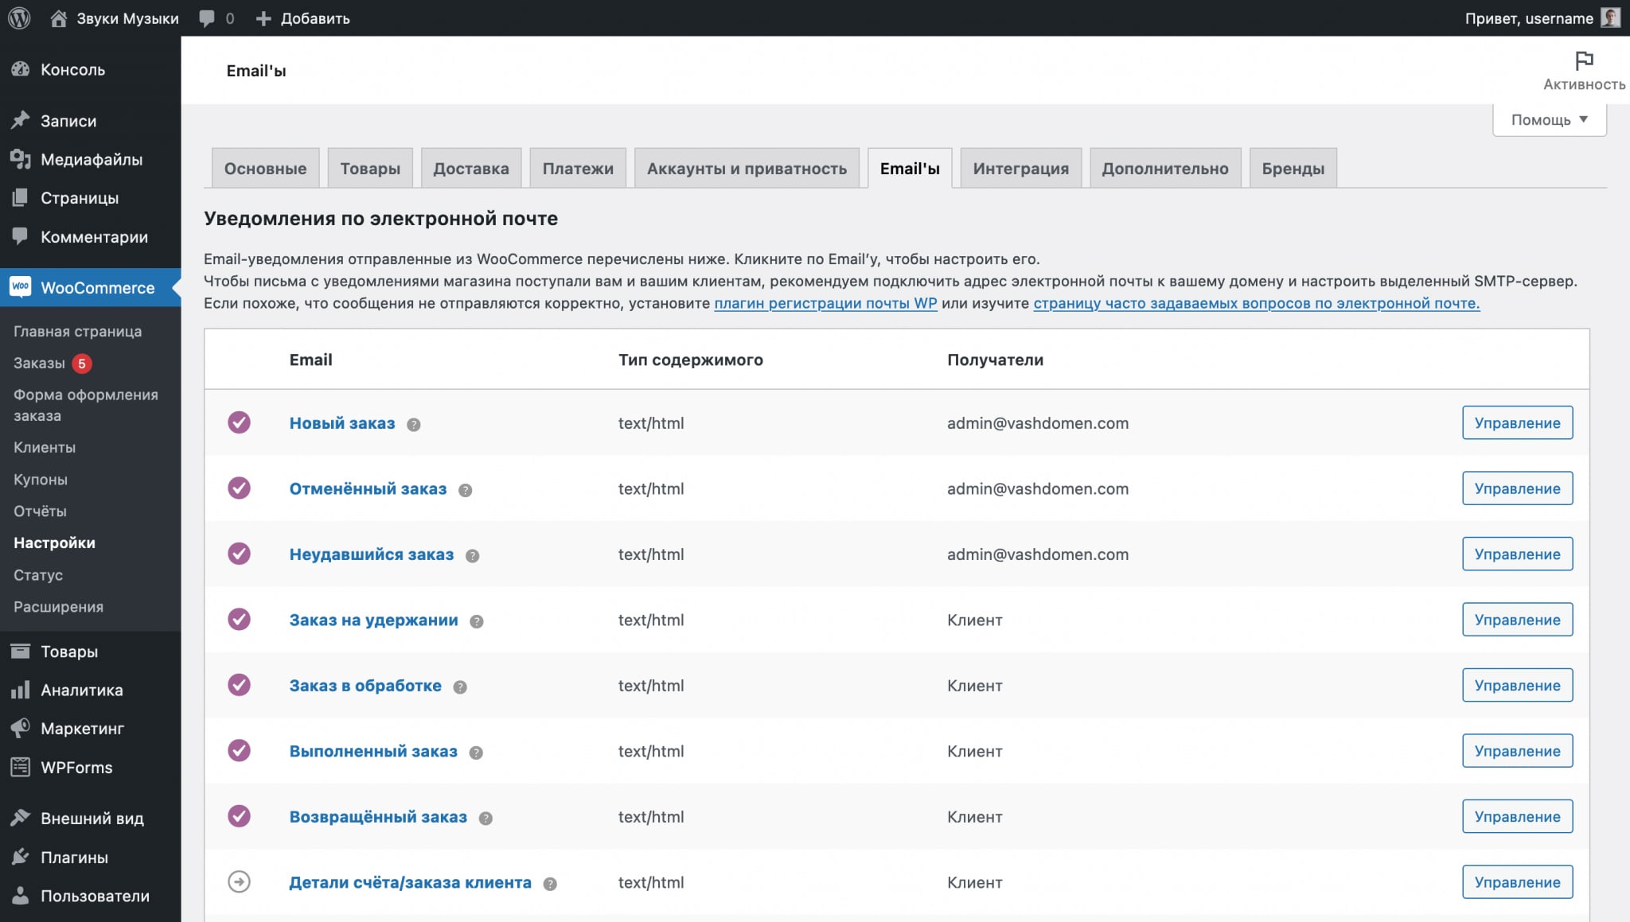Image resolution: width=1630 pixels, height=922 pixels.
Task: Click the Медиафайлы icon in sidebar
Action: click(20, 159)
